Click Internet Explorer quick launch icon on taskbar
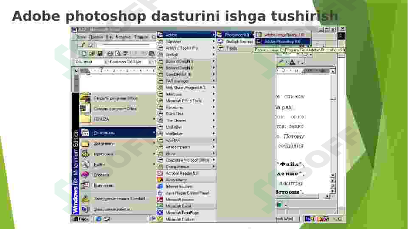408x229 pixels. (98, 219)
